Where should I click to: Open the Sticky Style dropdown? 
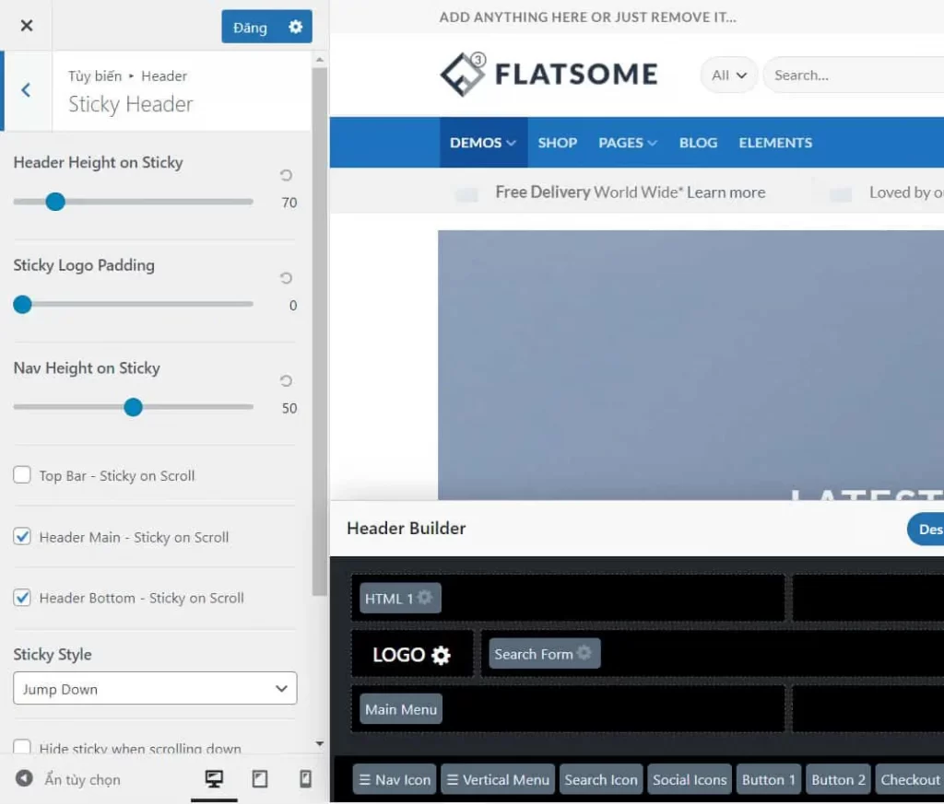154,688
